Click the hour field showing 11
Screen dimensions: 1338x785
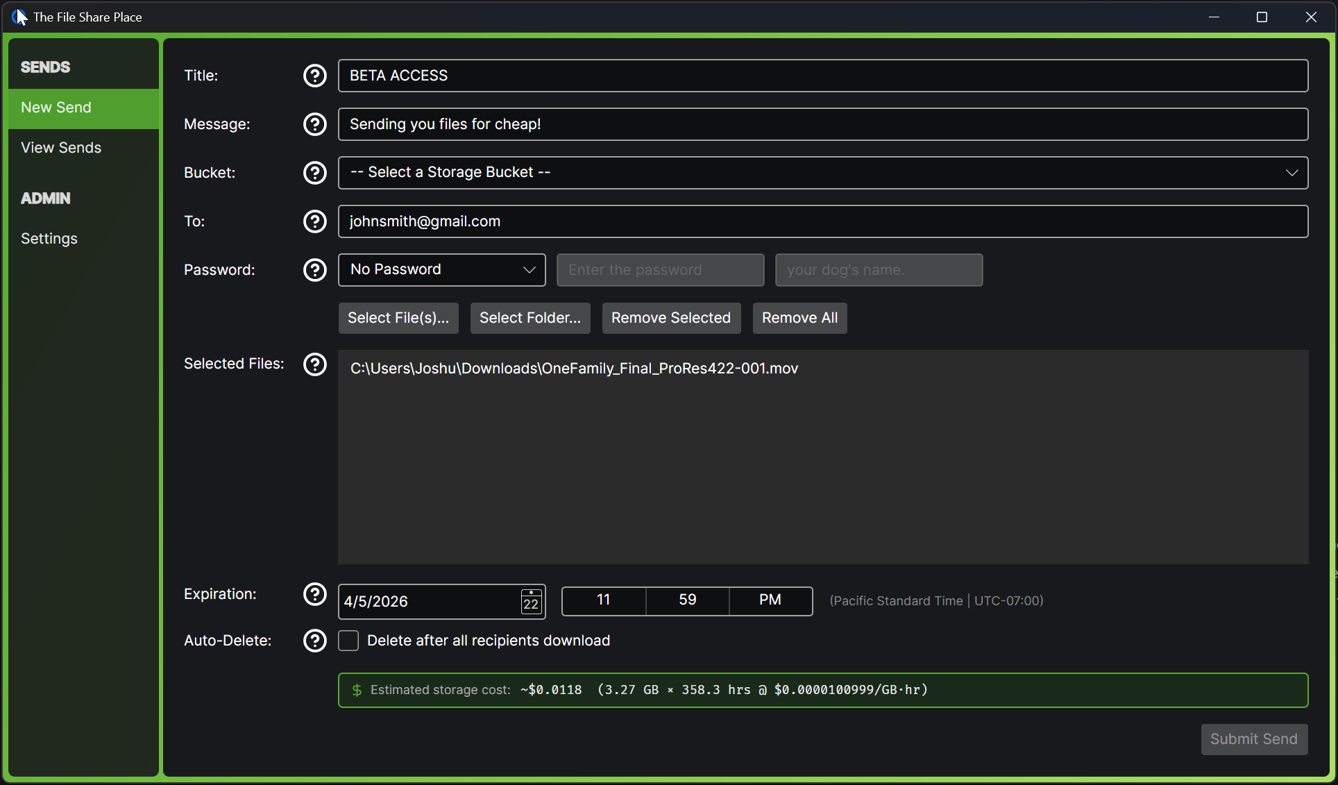603,601
